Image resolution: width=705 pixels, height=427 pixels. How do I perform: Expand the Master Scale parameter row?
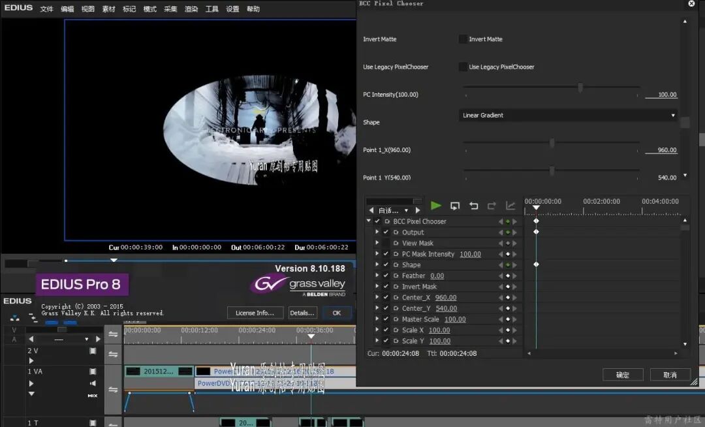tap(377, 319)
